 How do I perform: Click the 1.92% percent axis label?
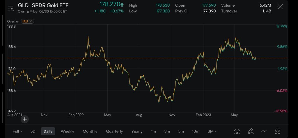(x=283, y=69)
